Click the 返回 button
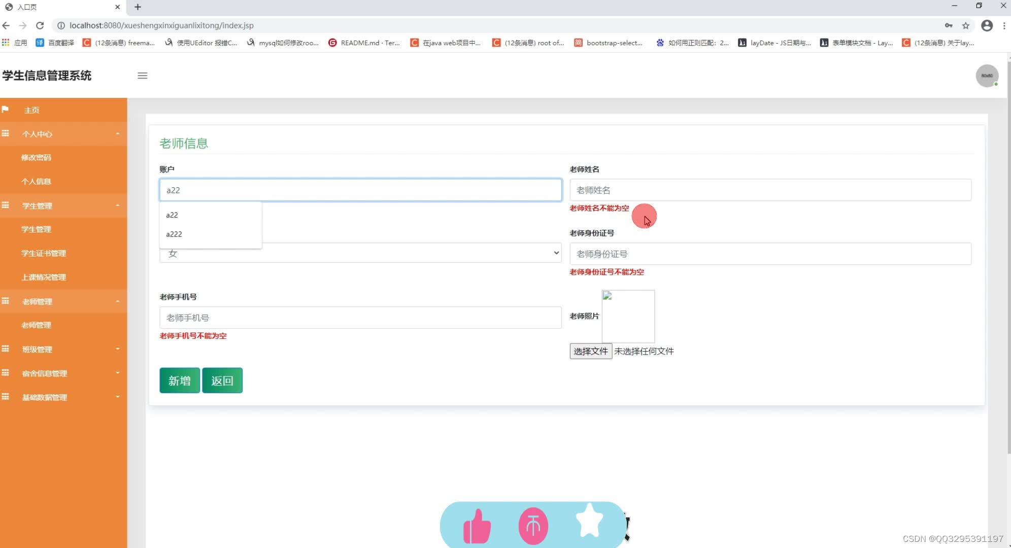Image resolution: width=1011 pixels, height=548 pixels. pos(222,381)
